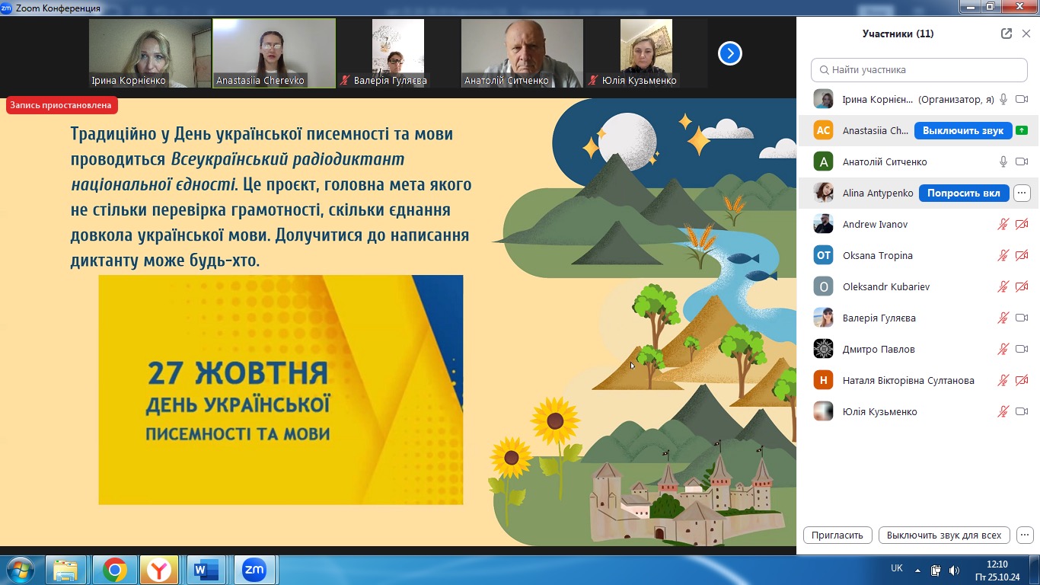Open Microsoft Word from the taskbar
This screenshot has height=585, width=1040.
(x=206, y=570)
